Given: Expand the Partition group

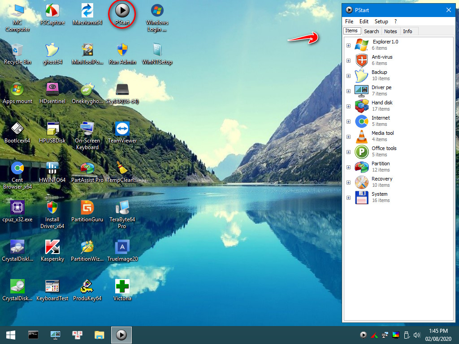Looking at the screenshot, I should (348, 167).
